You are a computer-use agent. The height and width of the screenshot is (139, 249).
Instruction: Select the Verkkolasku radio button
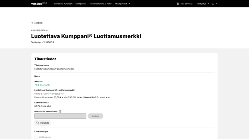[x=36, y=137]
